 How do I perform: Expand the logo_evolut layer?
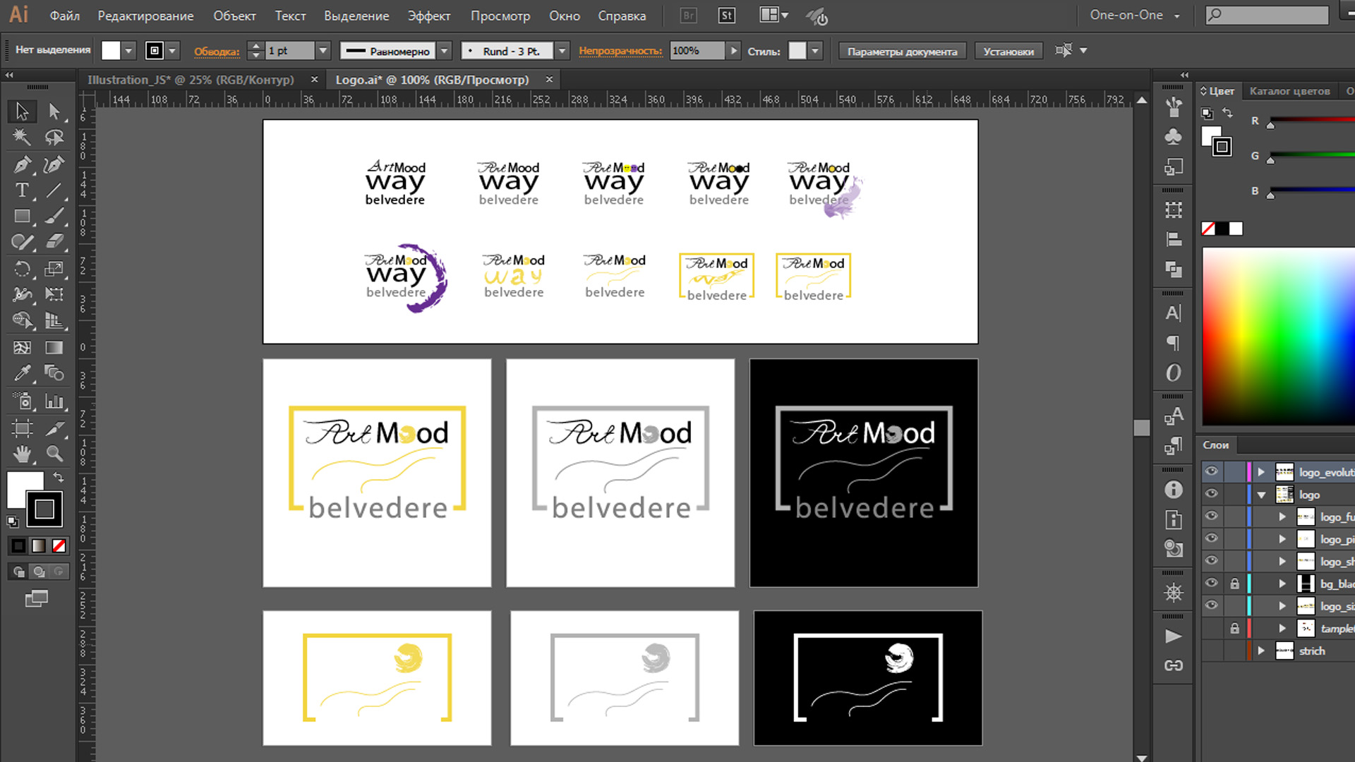pos(1261,472)
